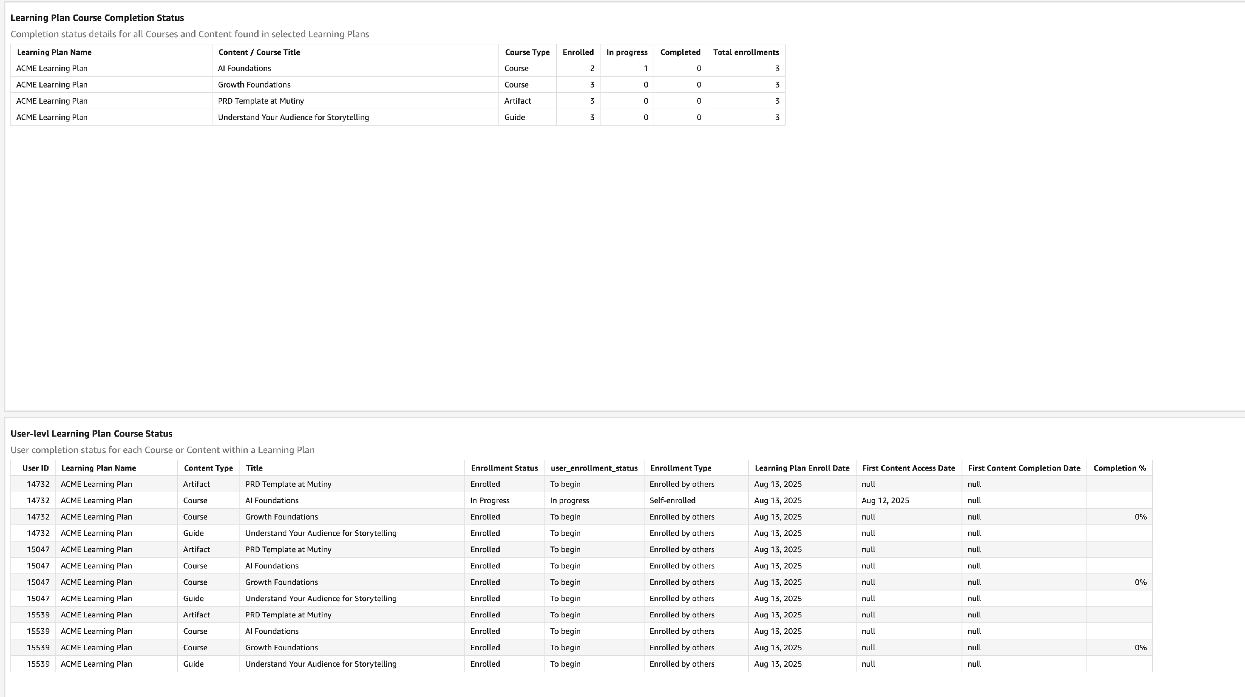Click PRD Template at Mutiny in top table

coord(261,101)
